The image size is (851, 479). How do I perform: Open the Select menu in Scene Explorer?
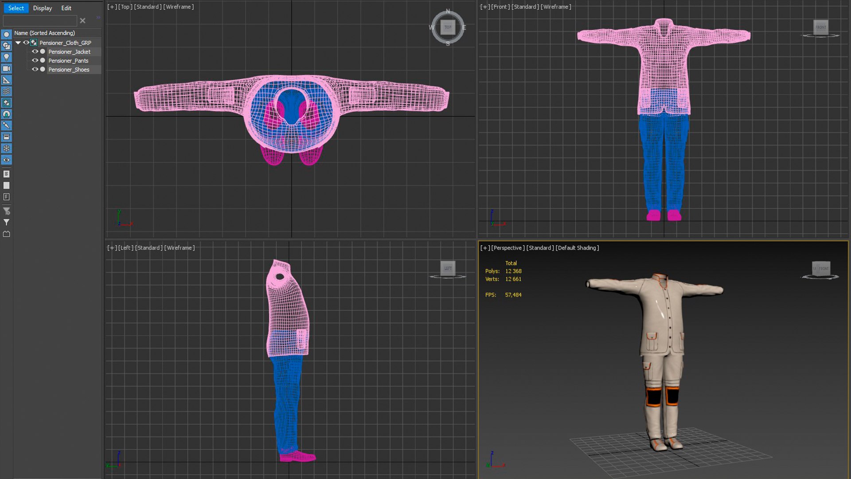[16, 8]
